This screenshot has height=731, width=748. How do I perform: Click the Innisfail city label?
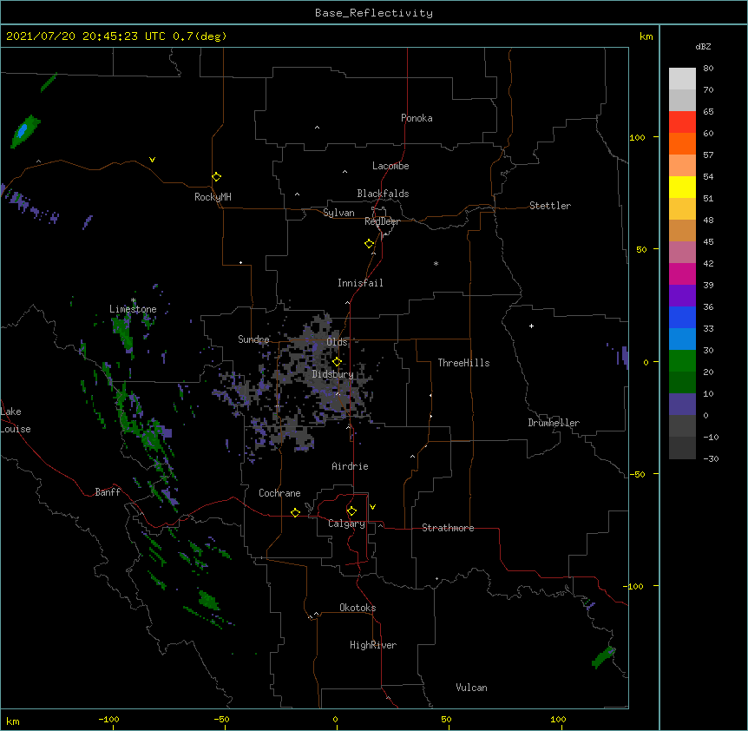click(360, 283)
